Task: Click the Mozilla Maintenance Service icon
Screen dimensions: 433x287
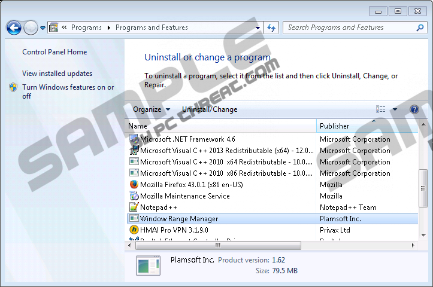Action: [134, 196]
